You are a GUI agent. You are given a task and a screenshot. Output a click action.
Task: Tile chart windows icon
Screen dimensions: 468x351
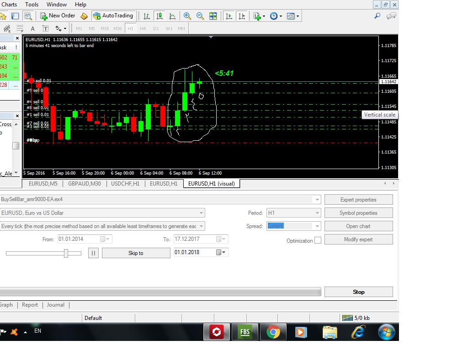click(213, 16)
